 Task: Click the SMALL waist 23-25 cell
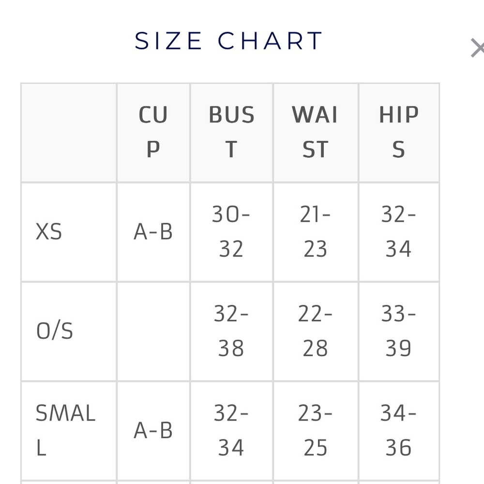pyautogui.click(x=315, y=430)
